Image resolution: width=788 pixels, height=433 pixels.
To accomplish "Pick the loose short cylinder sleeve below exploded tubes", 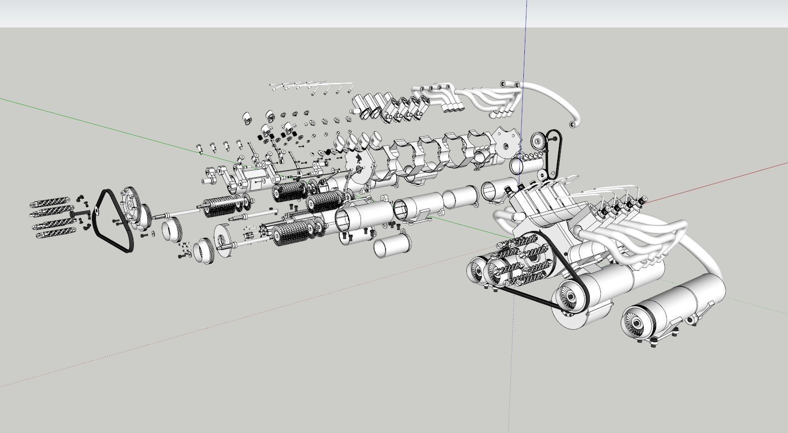I will click(x=393, y=246).
